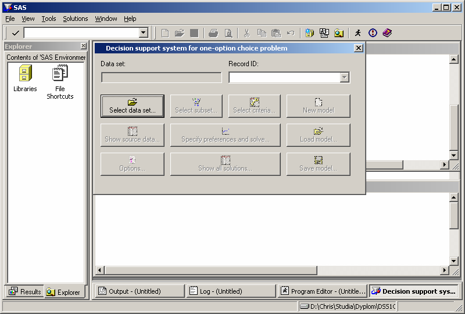465x314 pixels.
Task: Click the upper window scroll up arrow
Action: (454, 59)
